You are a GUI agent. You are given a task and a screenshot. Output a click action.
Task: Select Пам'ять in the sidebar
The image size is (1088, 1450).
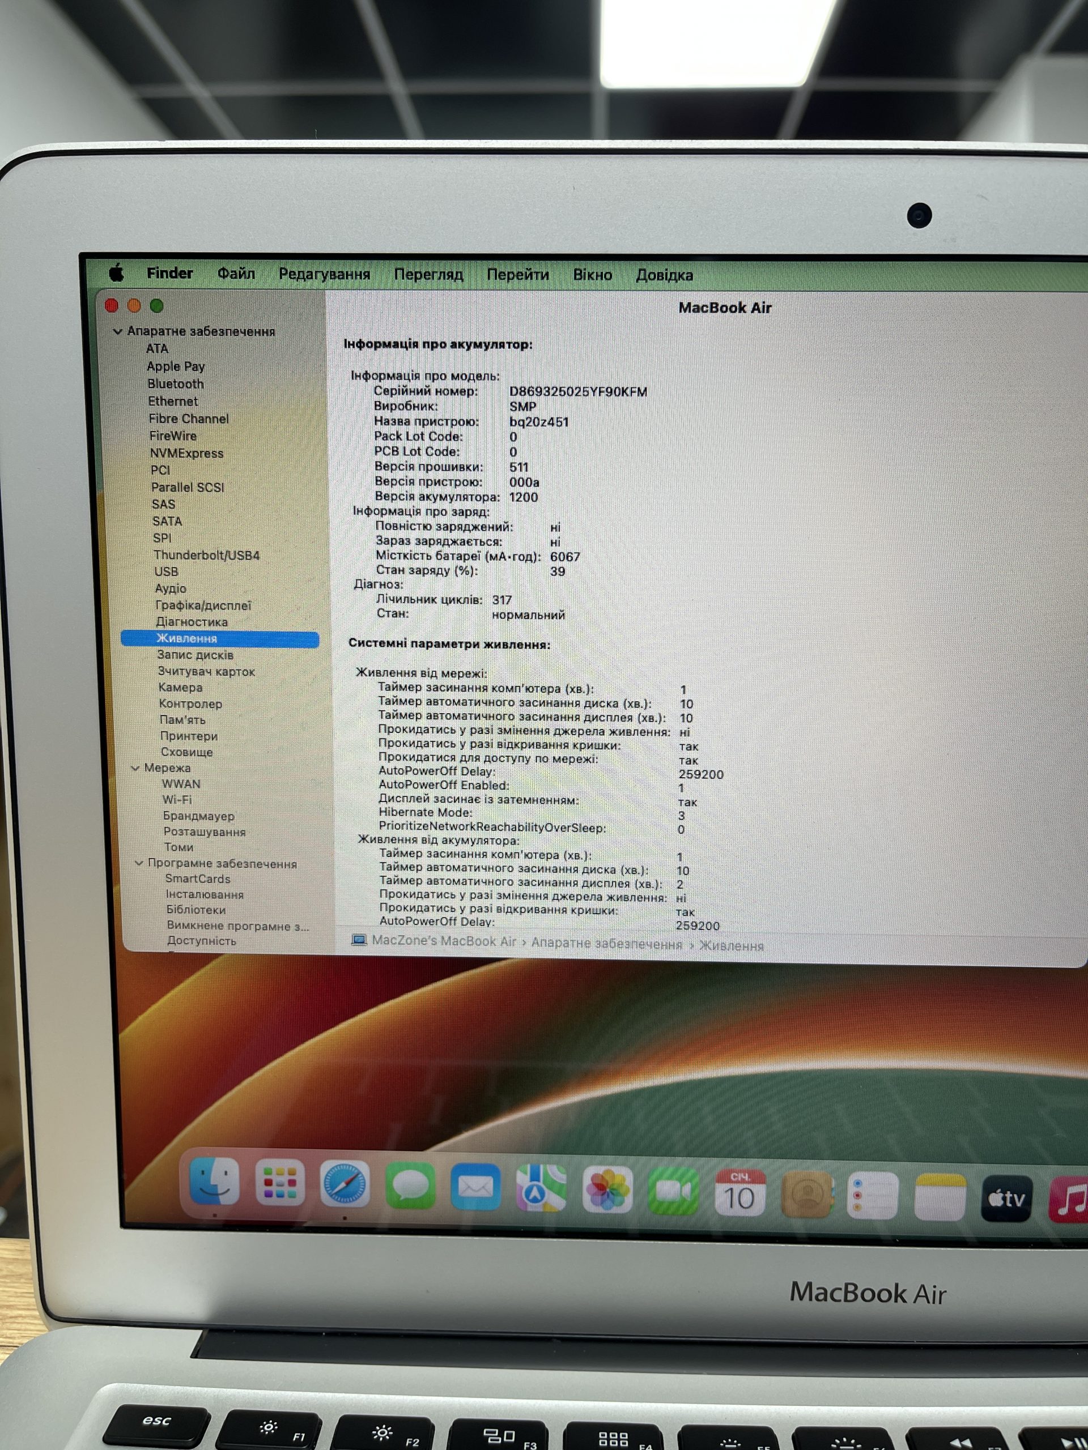tap(182, 720)
